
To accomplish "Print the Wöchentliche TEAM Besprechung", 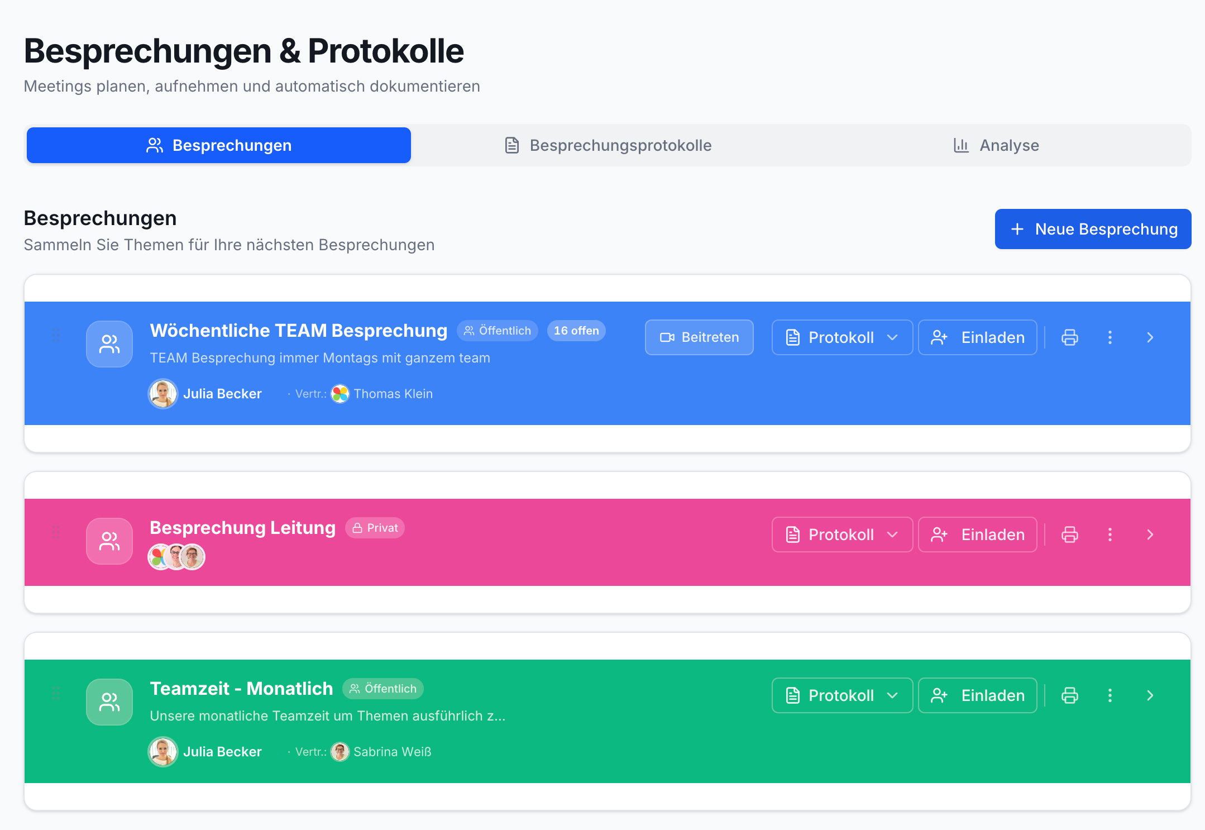I will point(1070,337).
